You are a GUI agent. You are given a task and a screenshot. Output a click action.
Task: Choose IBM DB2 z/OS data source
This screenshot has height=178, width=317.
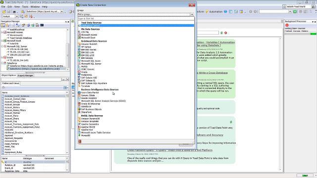pyautogui.click(x=88, y=55)
